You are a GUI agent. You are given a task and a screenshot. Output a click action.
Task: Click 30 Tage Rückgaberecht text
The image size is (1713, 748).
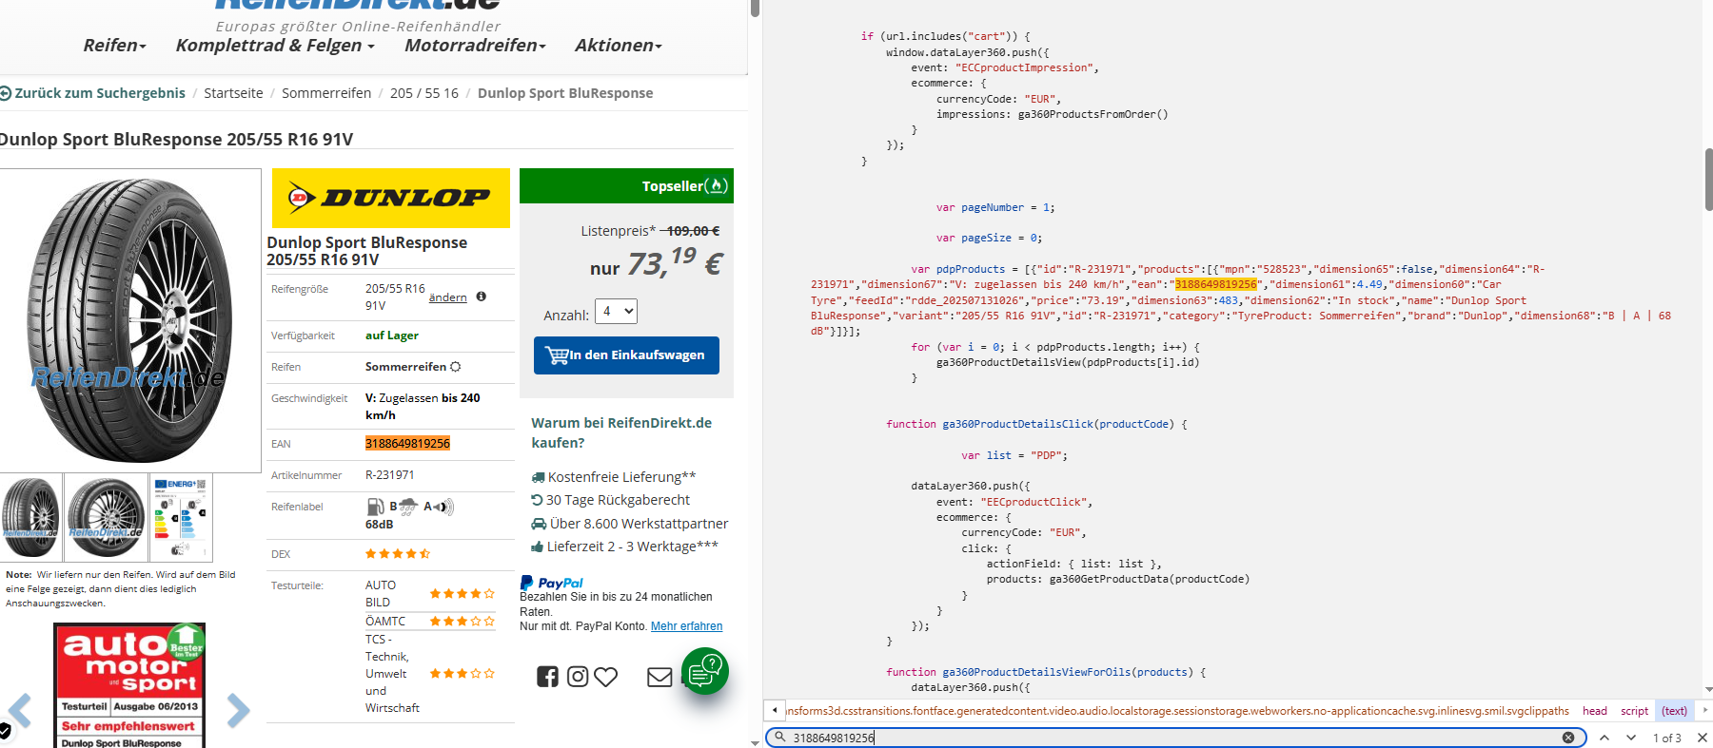tap(618, 500)
